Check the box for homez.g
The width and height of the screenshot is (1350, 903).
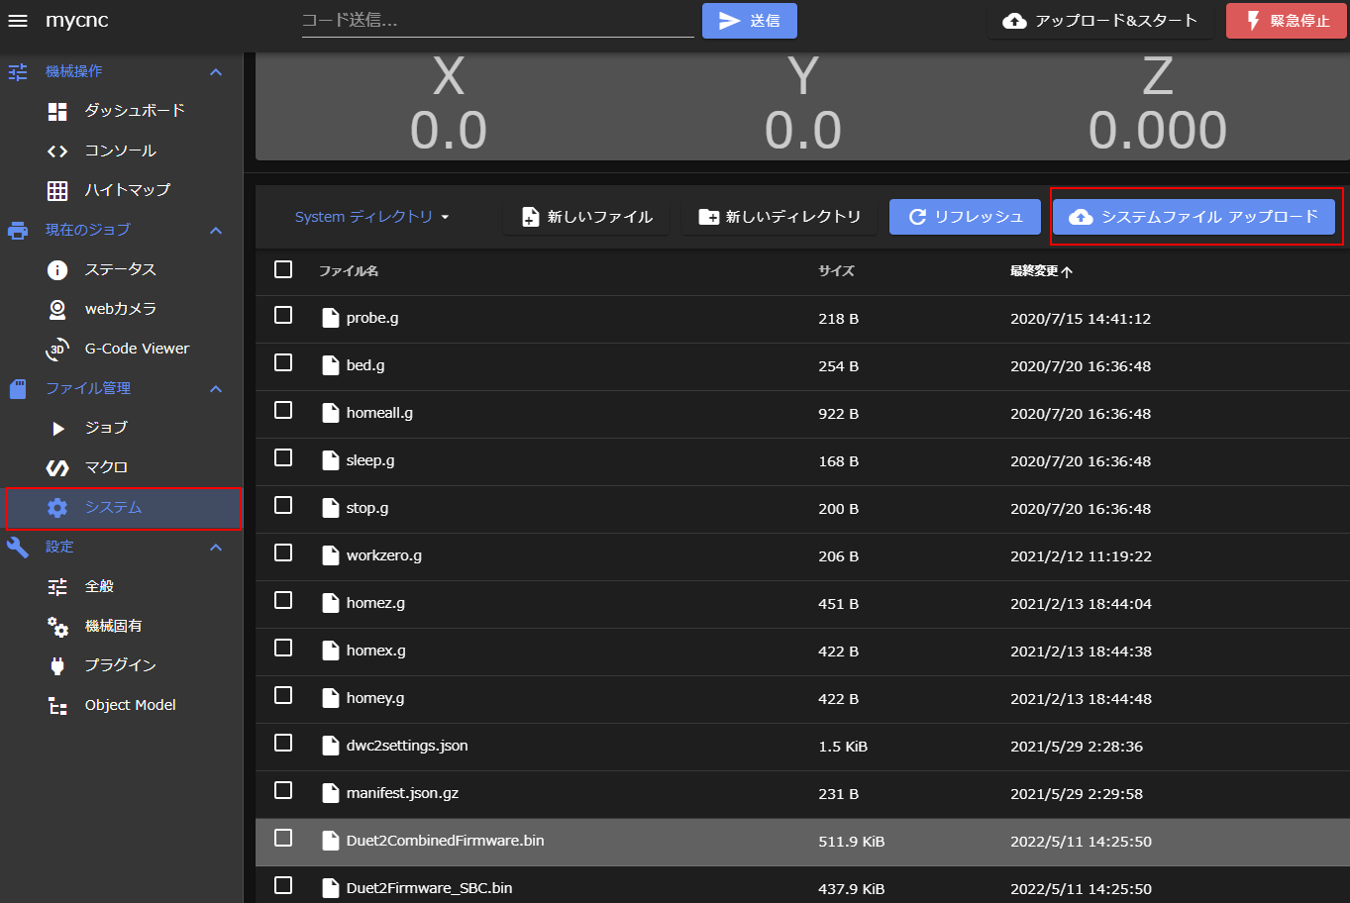[283, 600]
